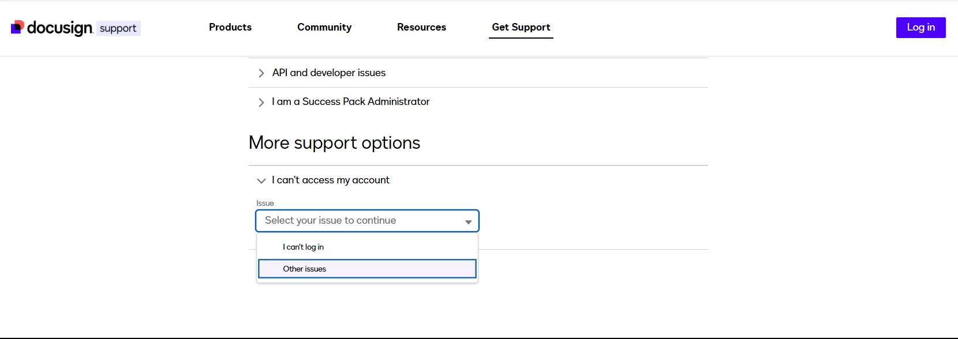Open the Resources menu

pyautogui.click(x=421, y=27)
